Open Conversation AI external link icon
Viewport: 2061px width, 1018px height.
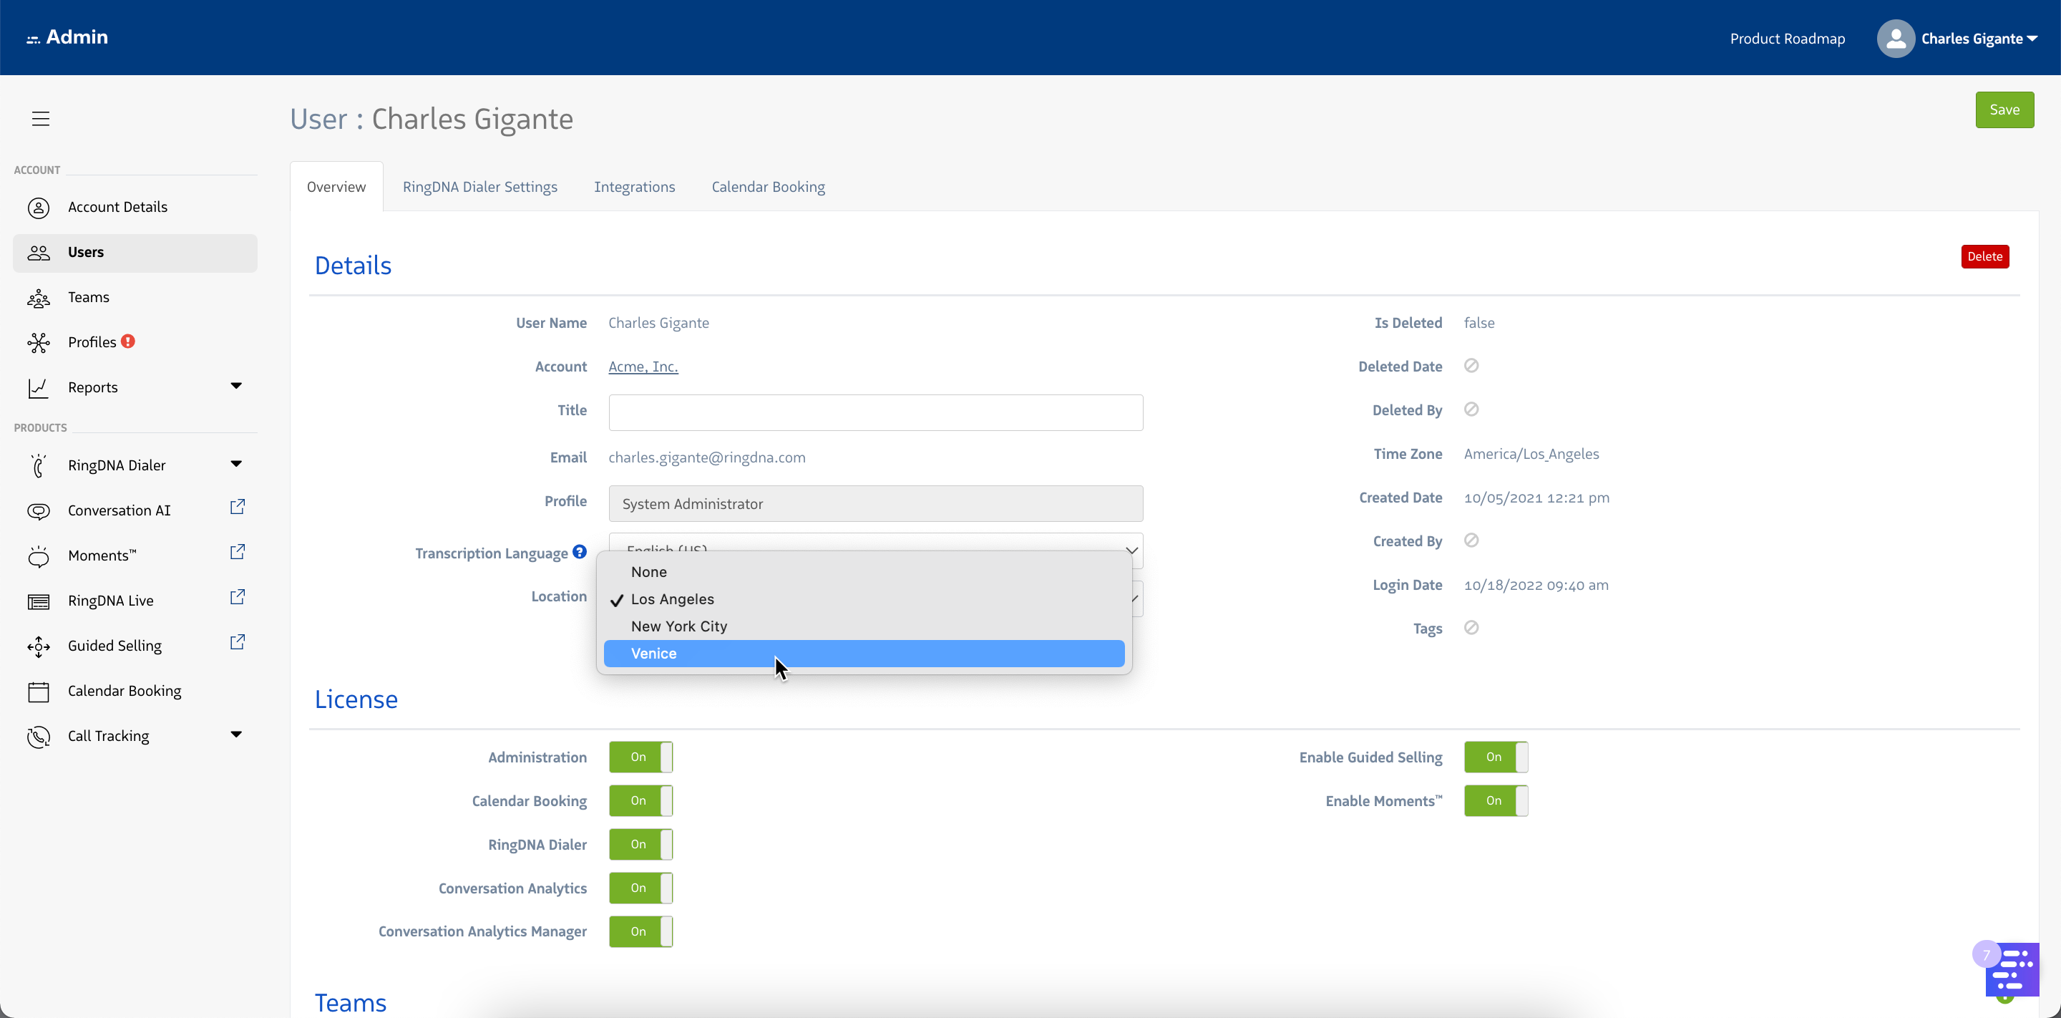click(238, 508)
